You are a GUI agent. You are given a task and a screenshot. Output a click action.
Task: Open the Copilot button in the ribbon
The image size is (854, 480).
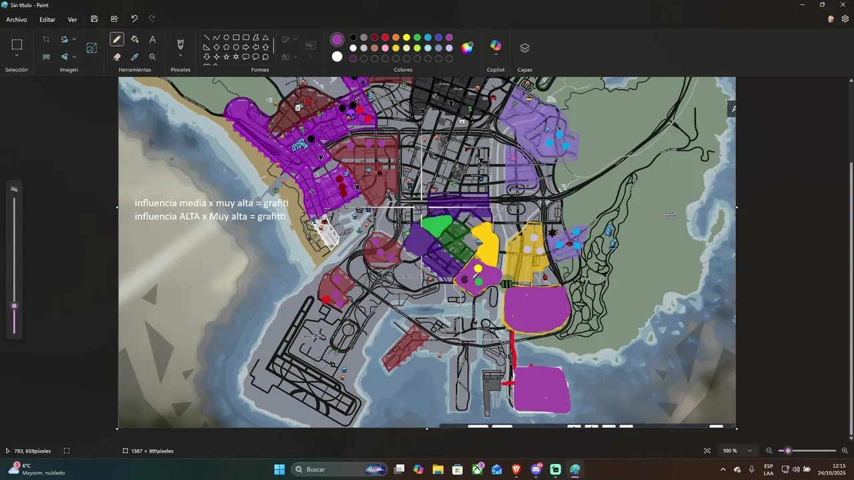tap(496, 45)
